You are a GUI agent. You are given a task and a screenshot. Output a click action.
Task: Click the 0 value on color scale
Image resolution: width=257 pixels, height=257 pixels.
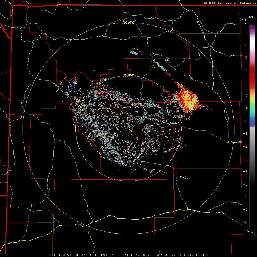(x=246, y=121)
